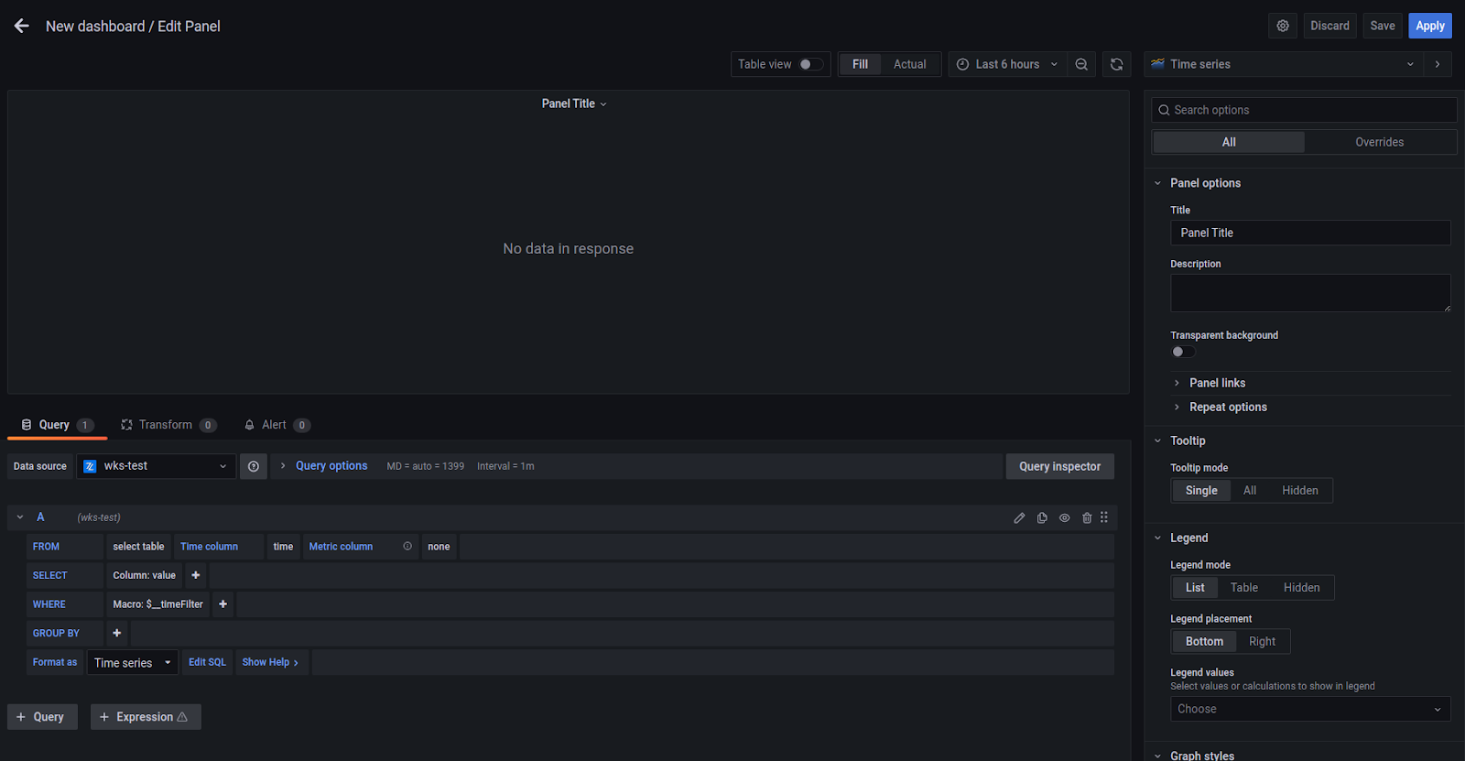Switch to Transform tab
The height and width of the screenshot is (761, 1465).
[x=168, y=425]
